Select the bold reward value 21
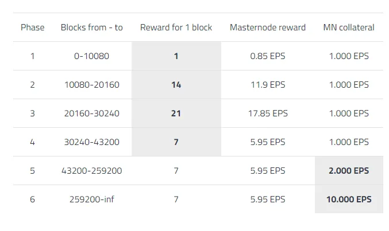Screen dimensions: 389x231 coord(176,113)
